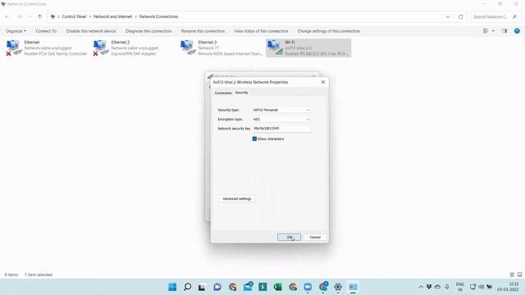Screen dimensions: 525x295
Task: Open the Security type dropdown
Action: (281, 110)
